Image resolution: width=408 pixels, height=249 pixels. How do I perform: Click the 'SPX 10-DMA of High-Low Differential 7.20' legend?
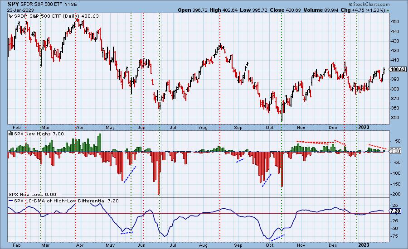tap(66, 201)
